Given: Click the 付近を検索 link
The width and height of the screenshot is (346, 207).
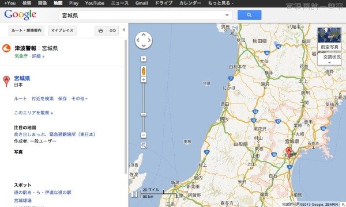Looking at the screenshot, I should click(43, 98).
